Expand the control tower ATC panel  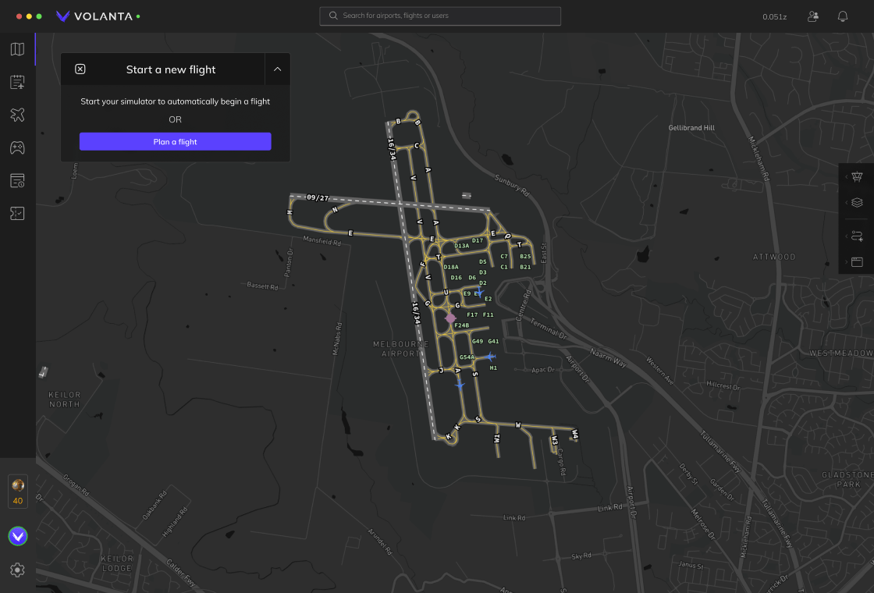(x=857, y=177)
